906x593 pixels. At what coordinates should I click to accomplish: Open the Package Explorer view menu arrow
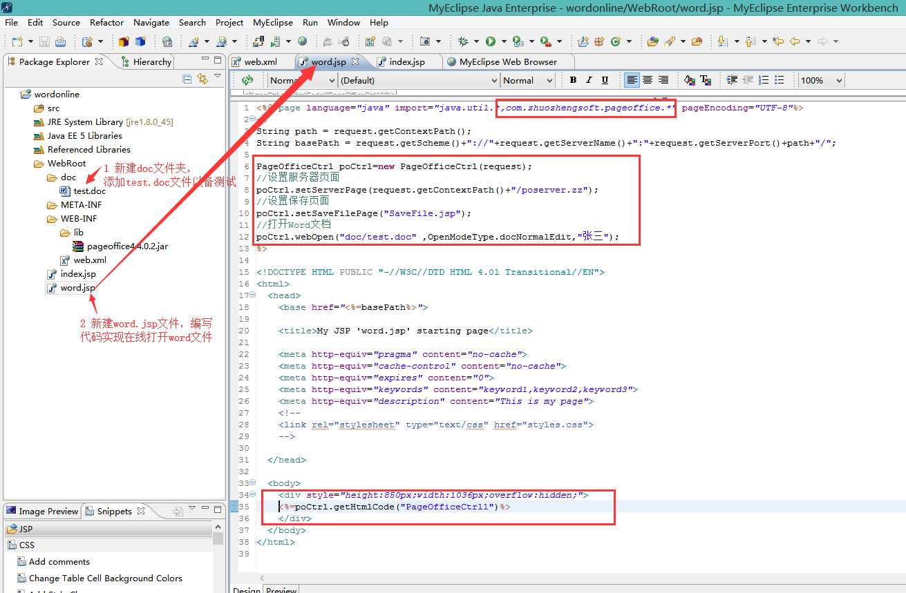click(218, 77)
